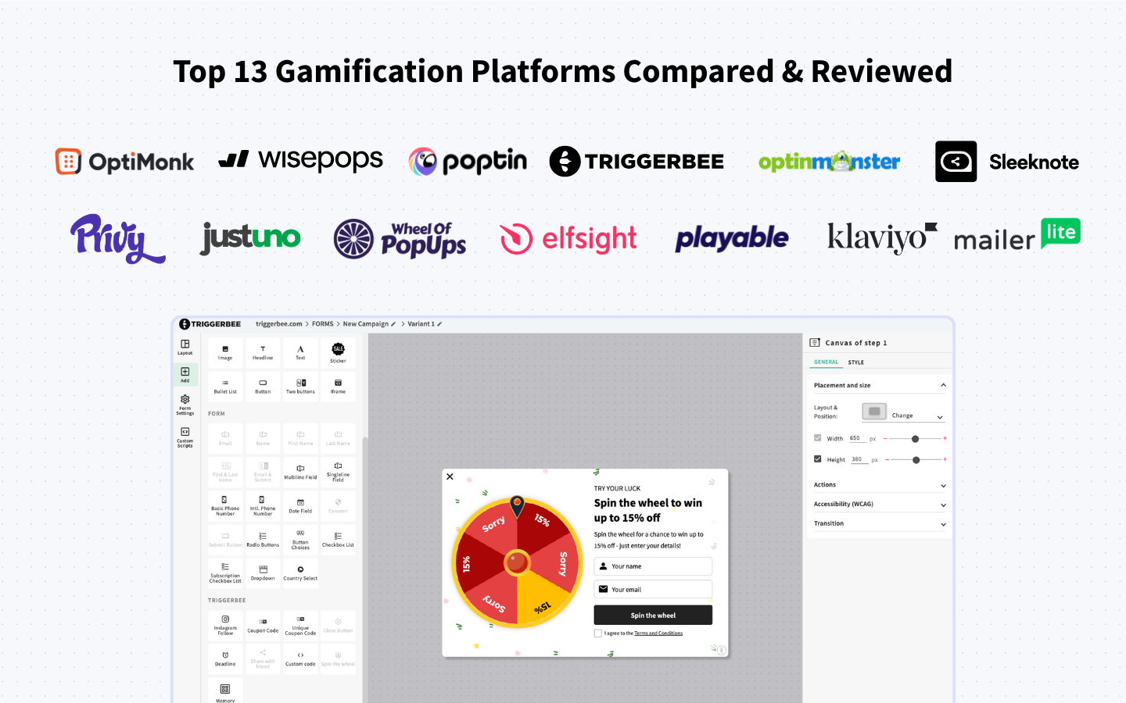Add a Sticker element
Viewport: 1126px width, 703px height.
point(338,353)
